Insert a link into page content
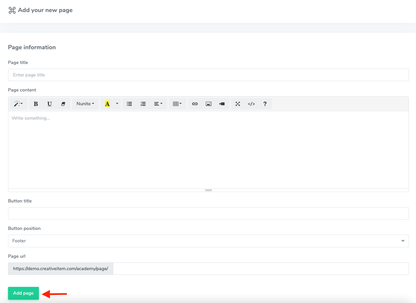The image size is (416, 303). tap(195, 104)
